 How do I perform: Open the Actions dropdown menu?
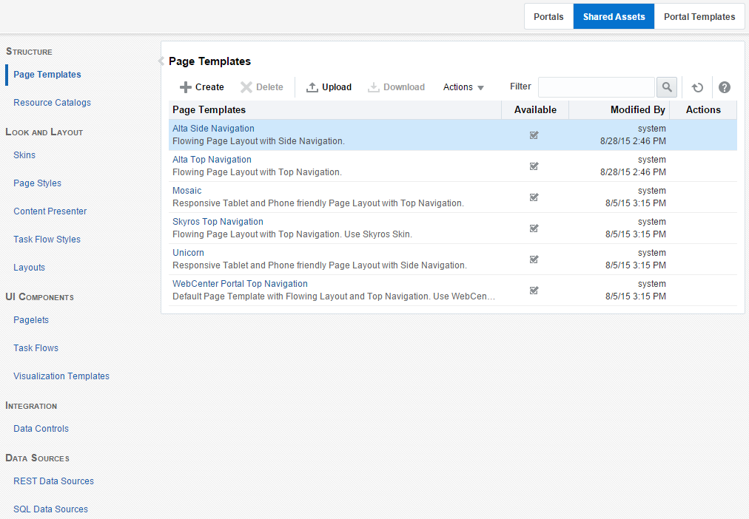(463, 87)
